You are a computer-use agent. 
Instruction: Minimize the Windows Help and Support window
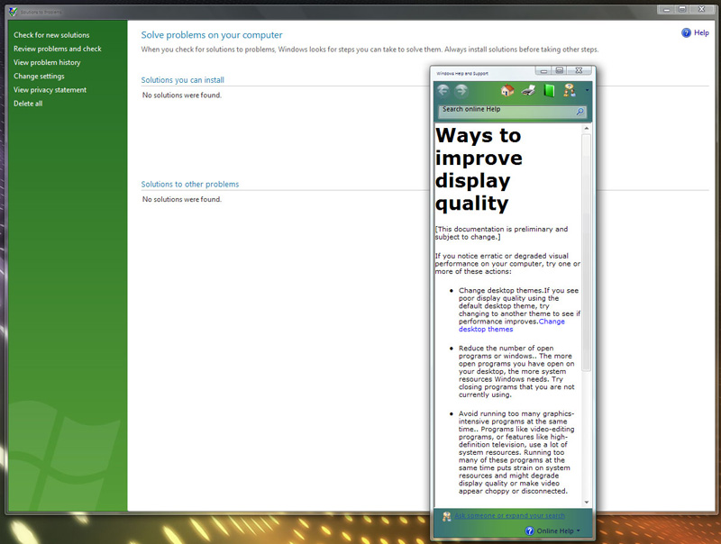click(543, 70)
